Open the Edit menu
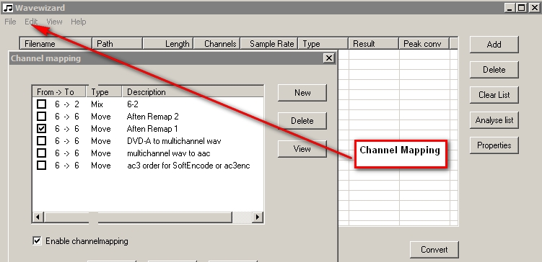This screenshot has width=542, height=262. (x=31, y=22)
